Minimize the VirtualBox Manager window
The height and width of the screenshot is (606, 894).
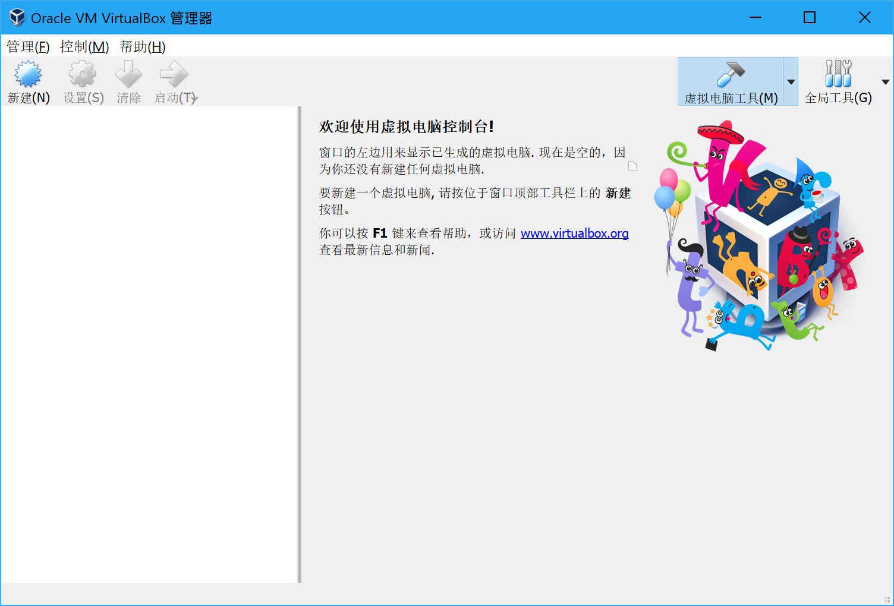[x=756, y=18]
